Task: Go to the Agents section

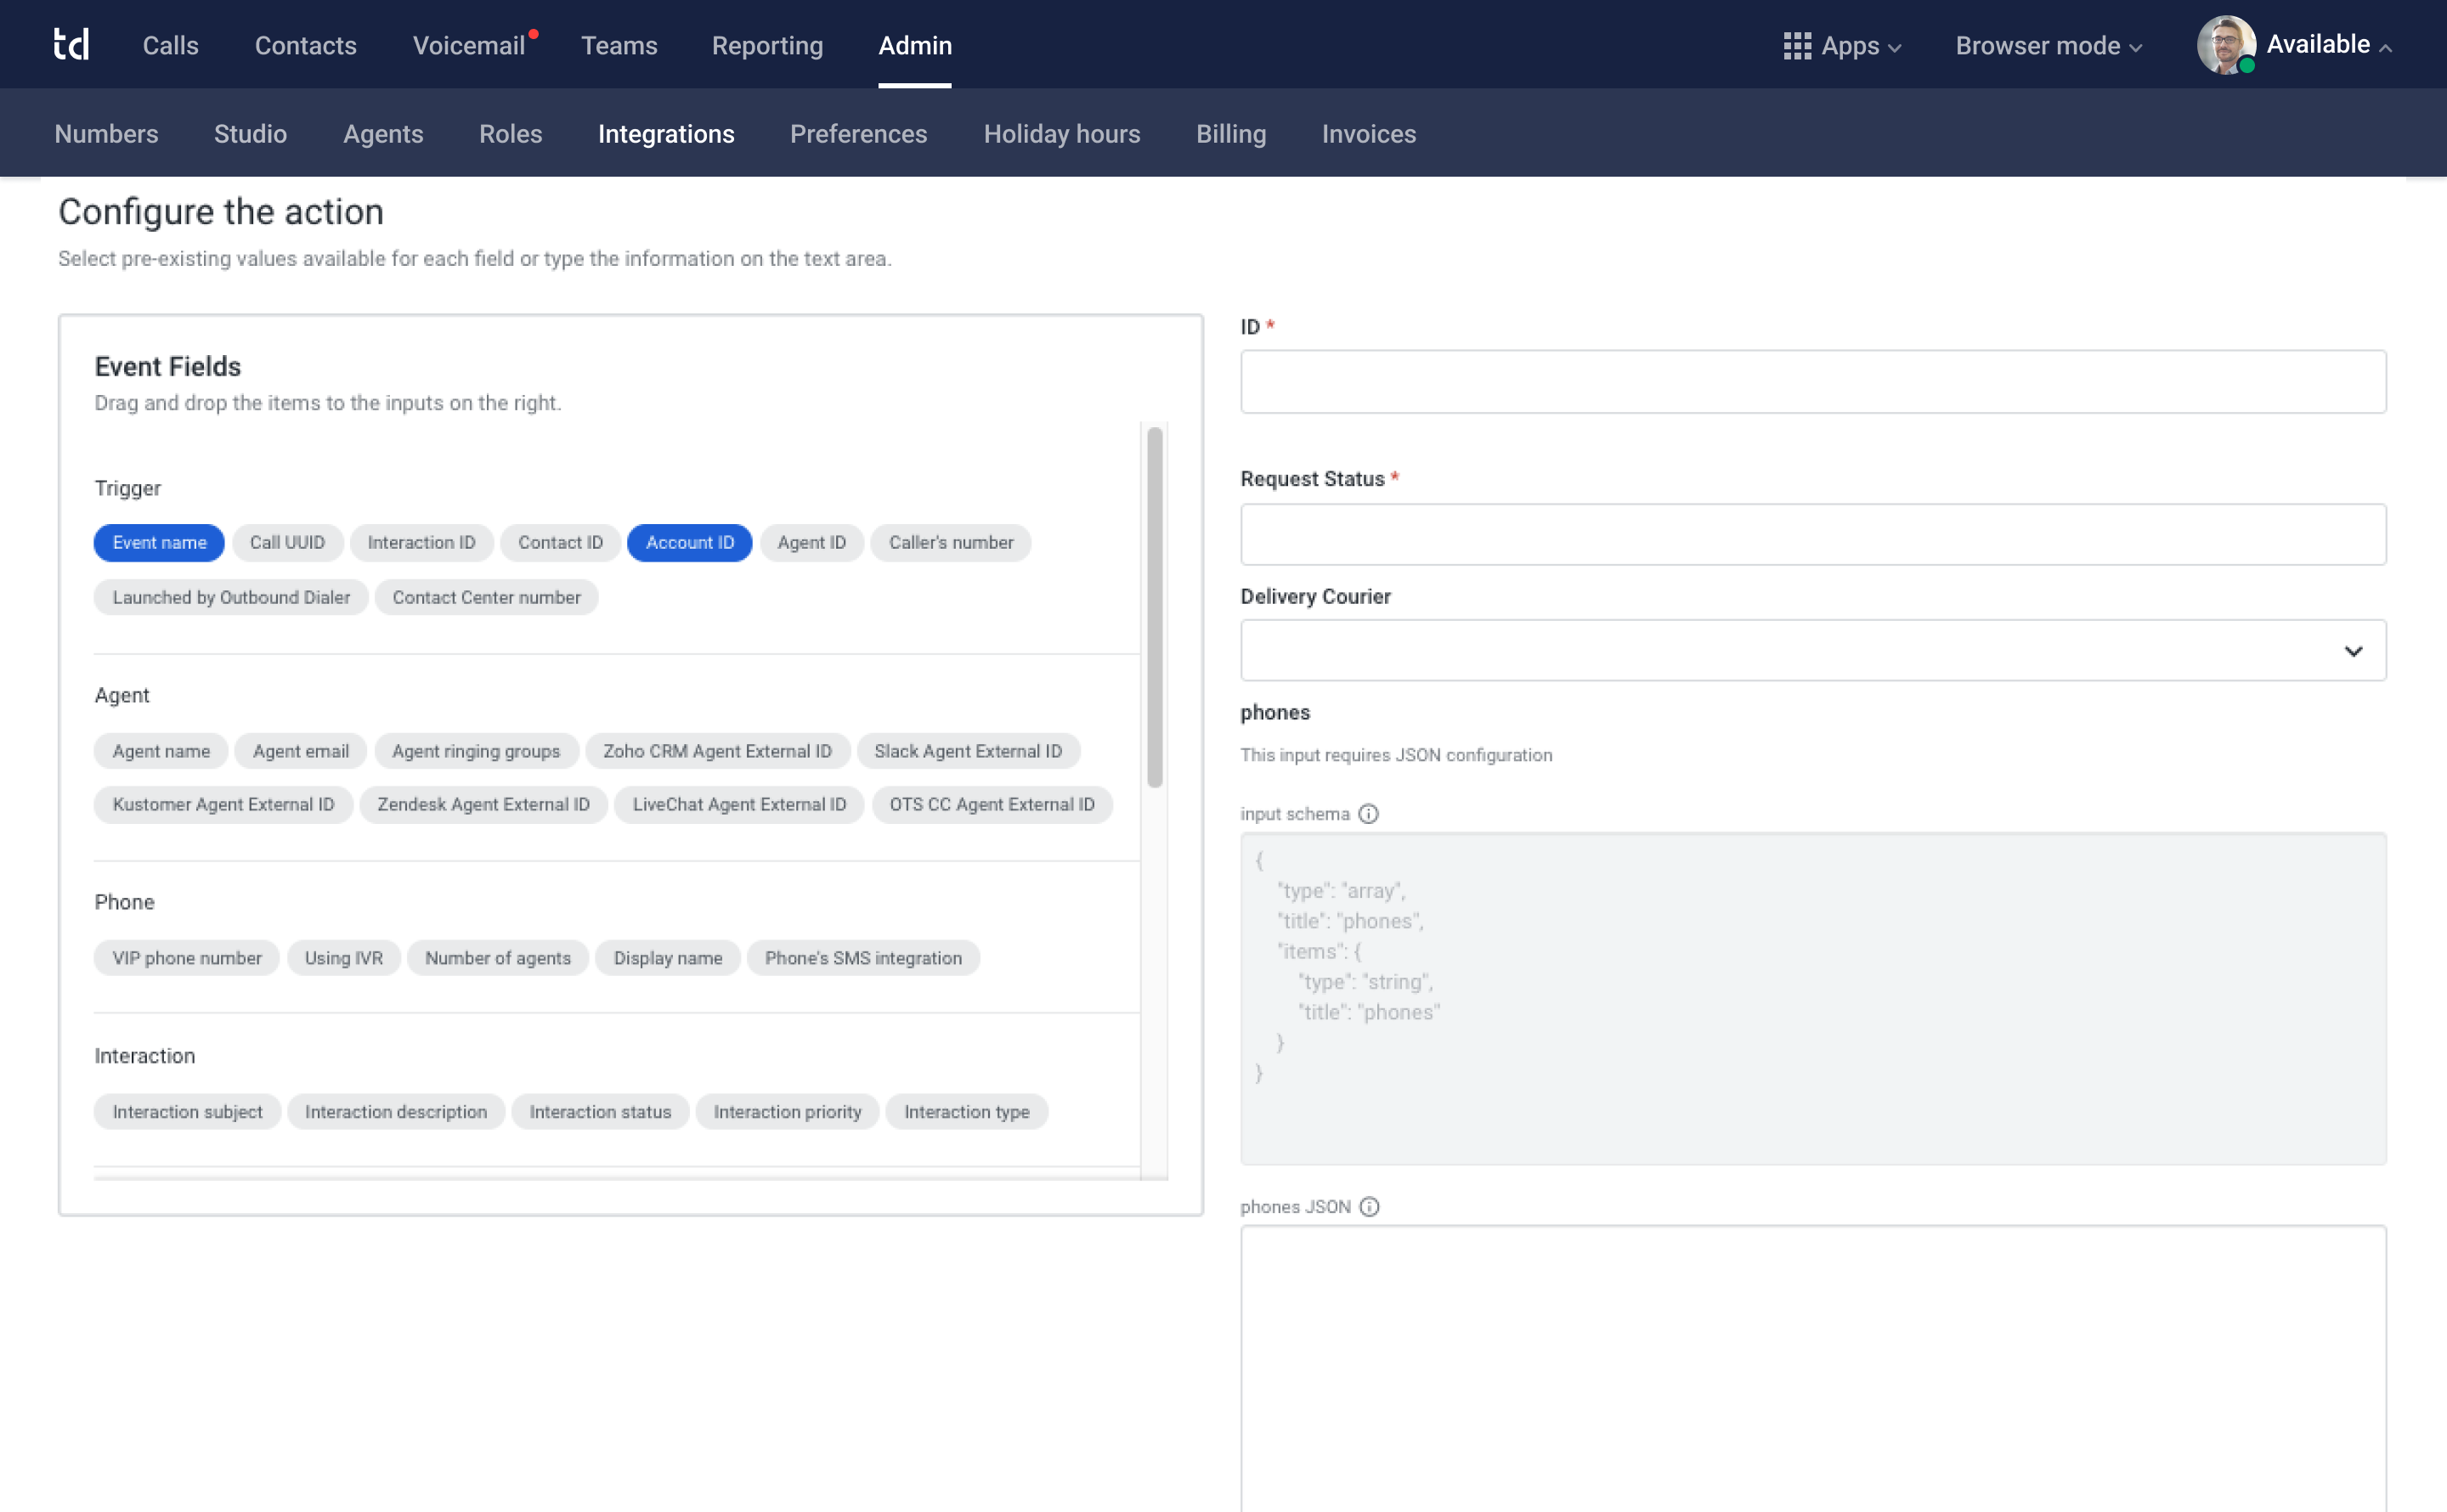Action: point(383,134)
